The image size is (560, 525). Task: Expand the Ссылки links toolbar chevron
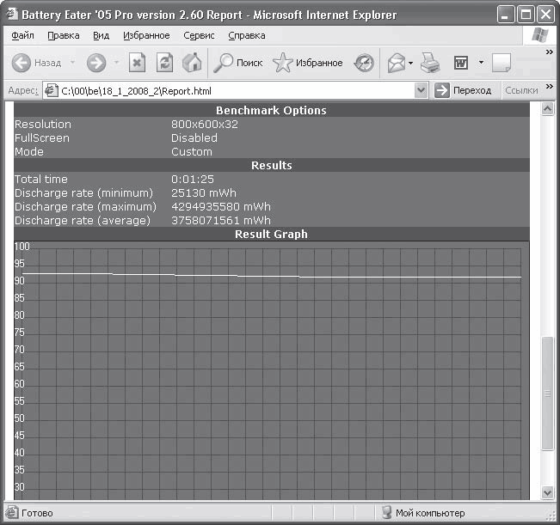coord(550,86)
